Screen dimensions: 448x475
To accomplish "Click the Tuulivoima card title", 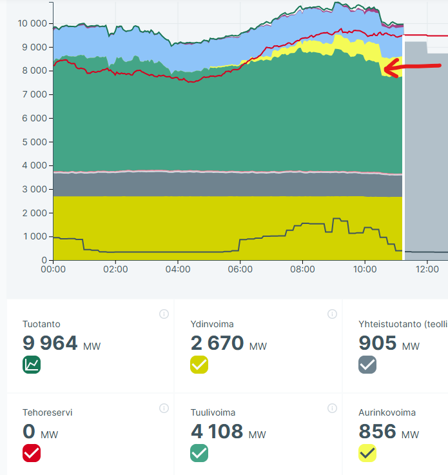I will pos(213,412).
